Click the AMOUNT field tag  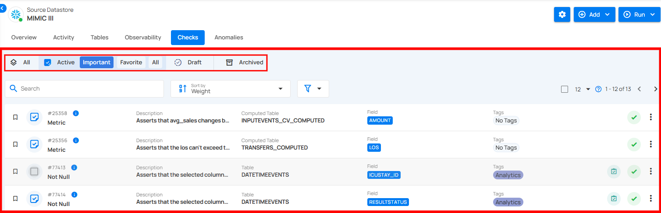(x=380, y=121)
